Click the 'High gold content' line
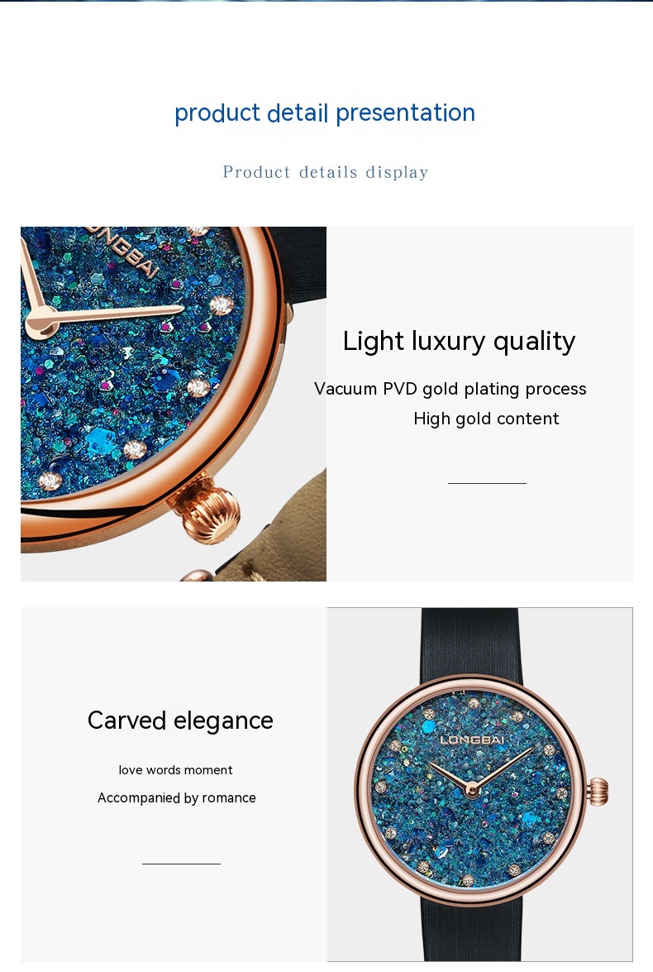The height and width of the screenshot is (972, 653). pos(486,419)
